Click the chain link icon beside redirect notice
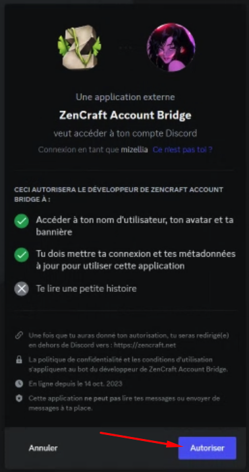Screen dimensions: 249x472 (x=19, y=335)
